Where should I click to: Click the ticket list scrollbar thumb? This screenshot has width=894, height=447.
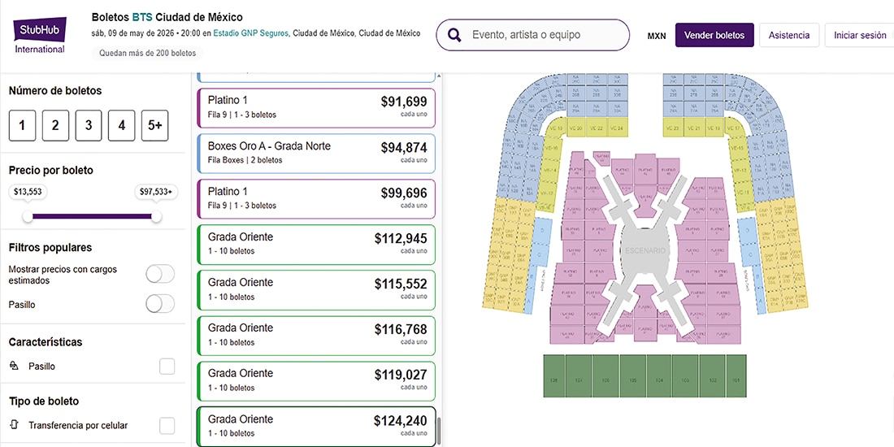(440, 432)
